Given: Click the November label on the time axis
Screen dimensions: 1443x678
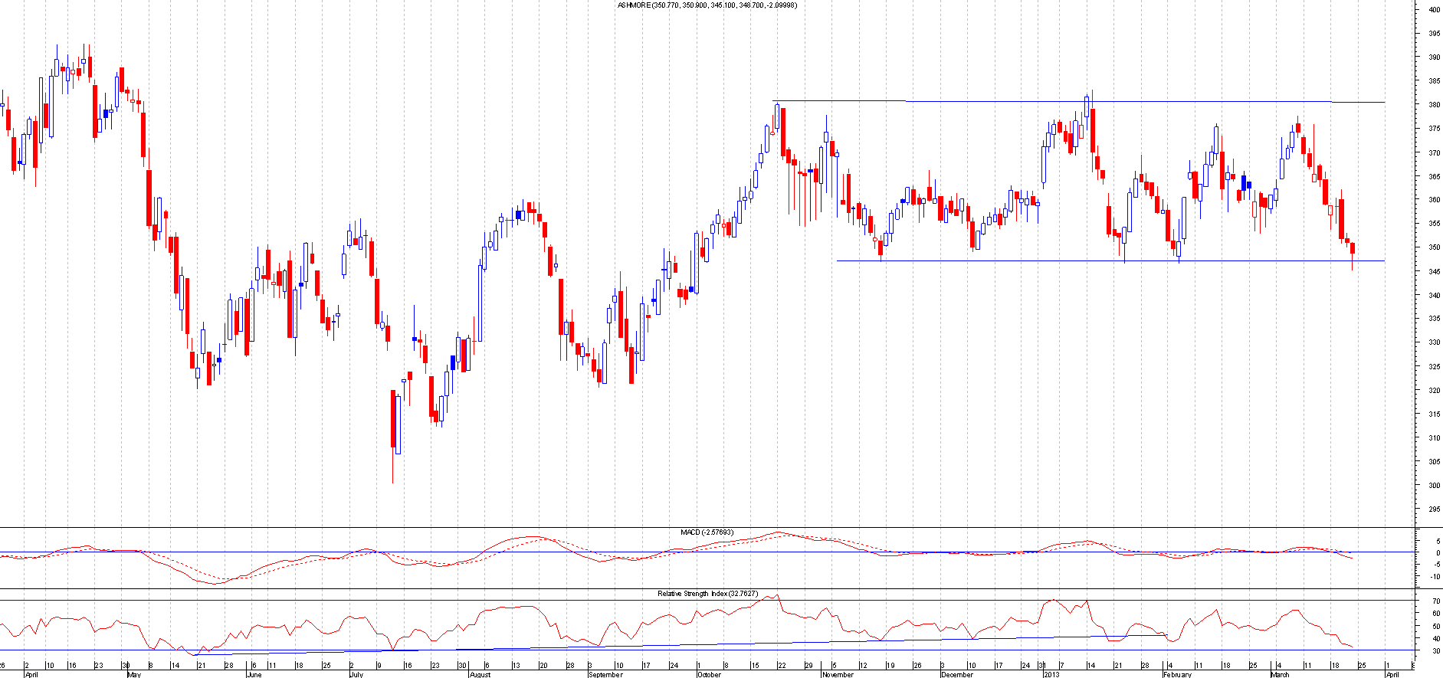Looking at the screenshot, I should [x=837, y=675].
